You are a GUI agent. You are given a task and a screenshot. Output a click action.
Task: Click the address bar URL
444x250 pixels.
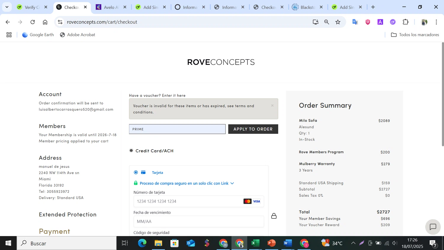102,22
